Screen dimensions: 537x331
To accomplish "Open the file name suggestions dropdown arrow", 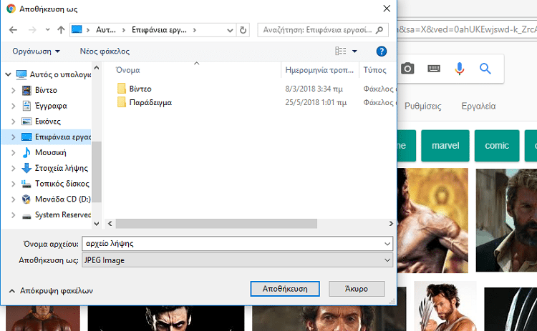I will tap(387, 244).
